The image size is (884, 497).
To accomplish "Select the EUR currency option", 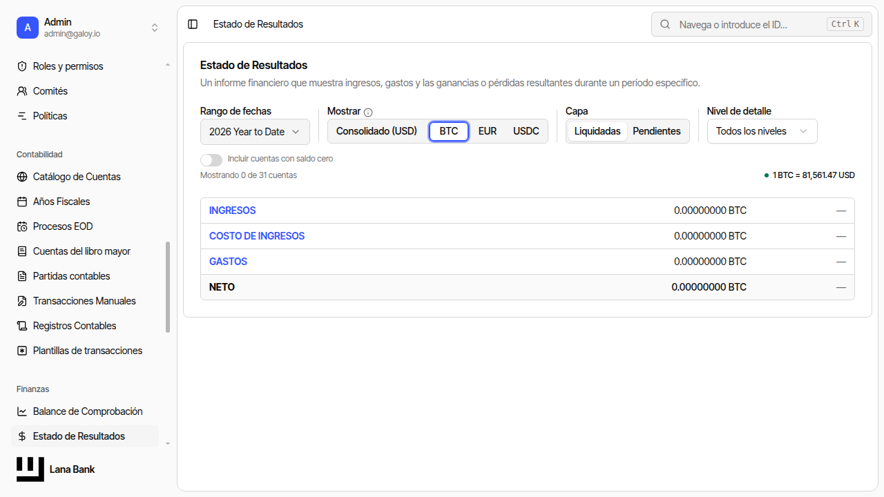I will 488,131.
